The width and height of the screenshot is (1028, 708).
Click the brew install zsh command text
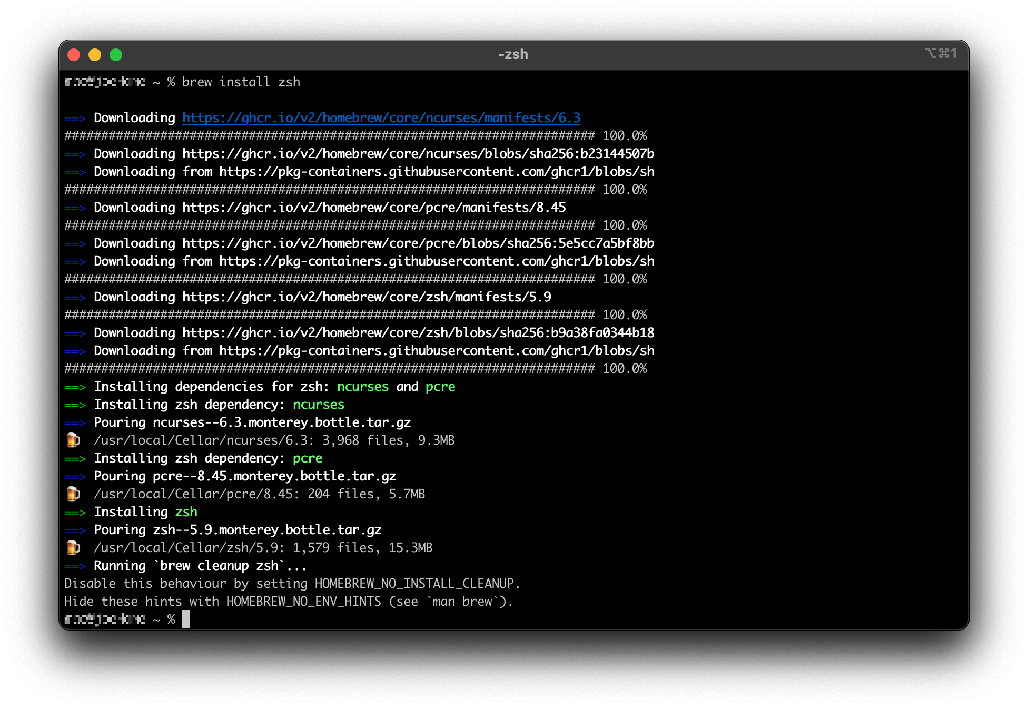point(241,82)
